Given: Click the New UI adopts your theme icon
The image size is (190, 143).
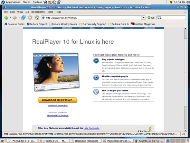Looking at the screenshot, I should coord(96,92).
